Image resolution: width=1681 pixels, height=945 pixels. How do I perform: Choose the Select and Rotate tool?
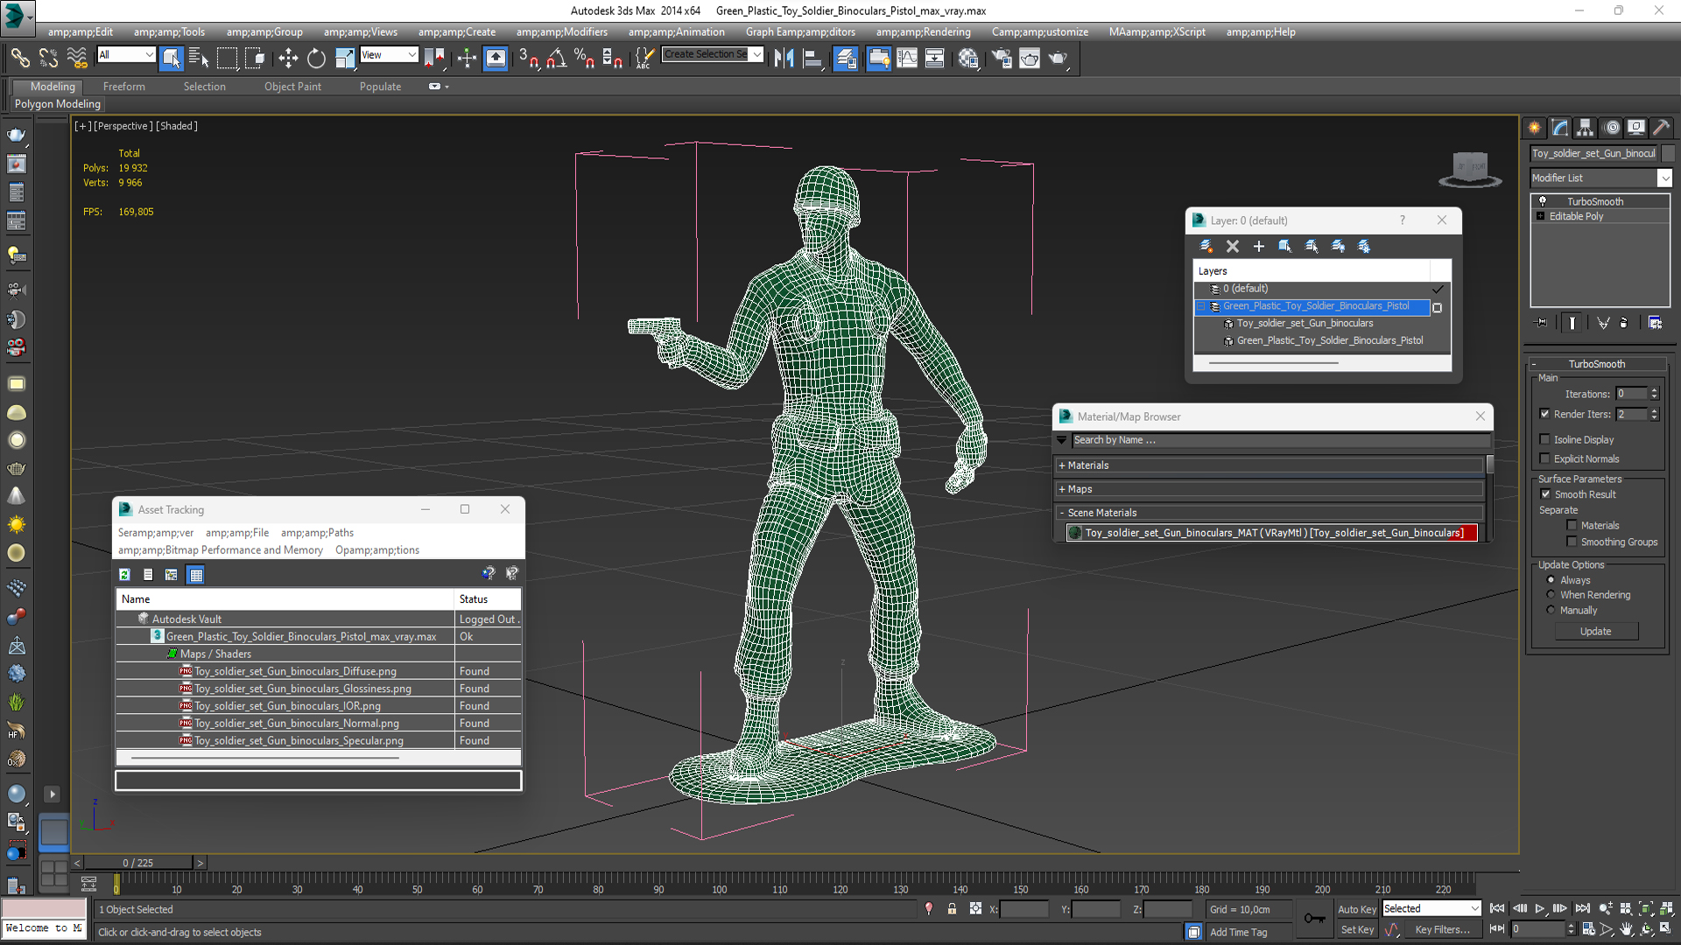[x=316, y=58]
